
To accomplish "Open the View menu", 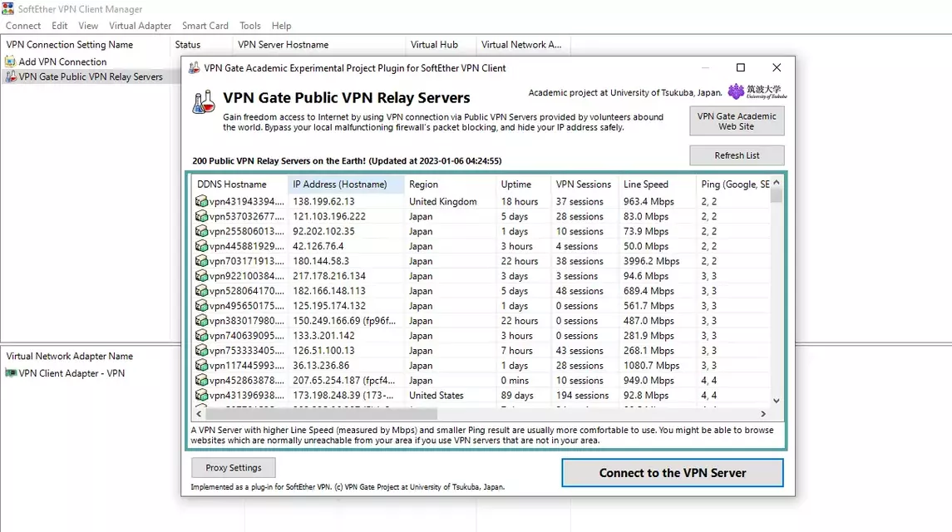I will (88, 26).
